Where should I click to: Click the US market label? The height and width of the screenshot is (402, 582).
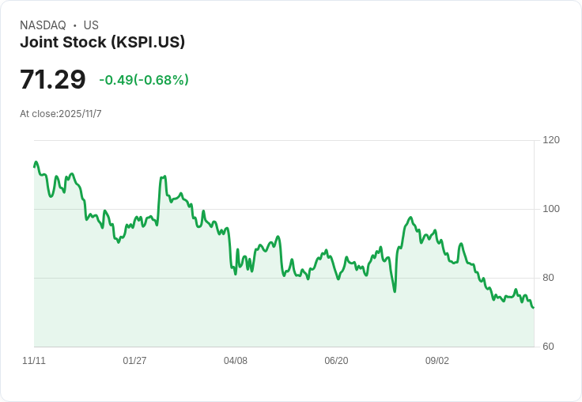coord(91,25)
